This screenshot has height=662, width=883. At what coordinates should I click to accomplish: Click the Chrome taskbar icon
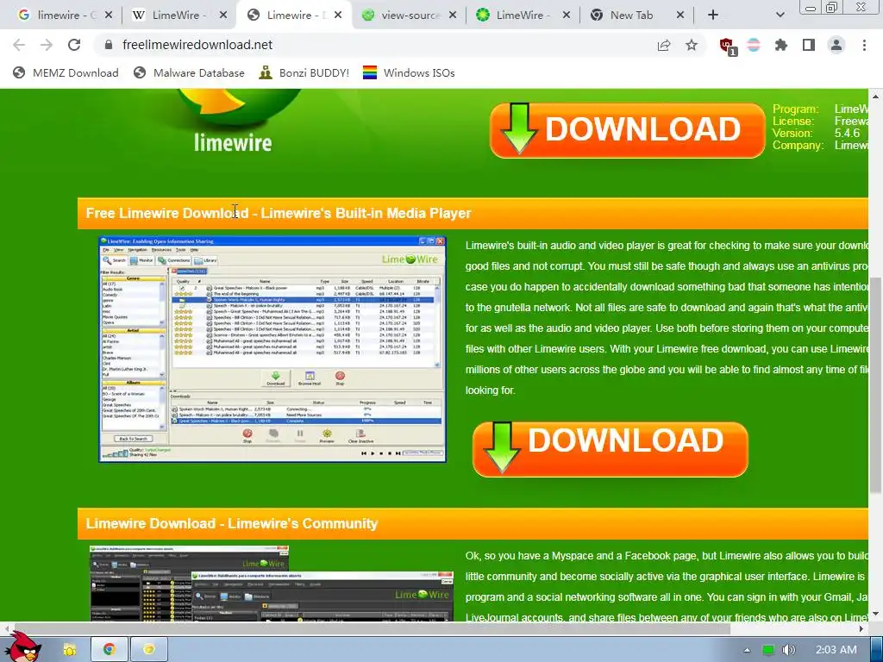109,650
